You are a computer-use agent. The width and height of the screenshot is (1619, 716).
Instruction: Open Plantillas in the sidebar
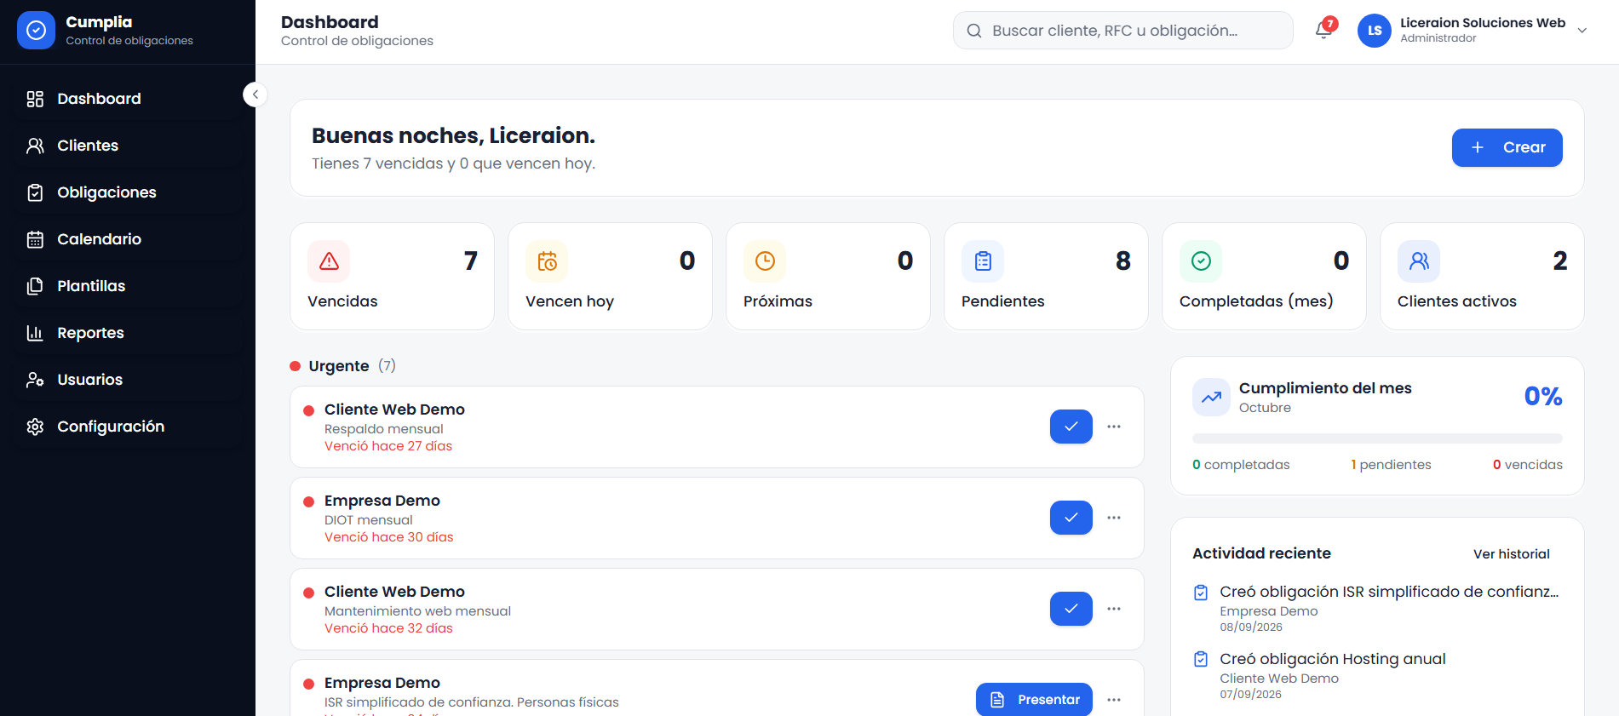point(128,286)
